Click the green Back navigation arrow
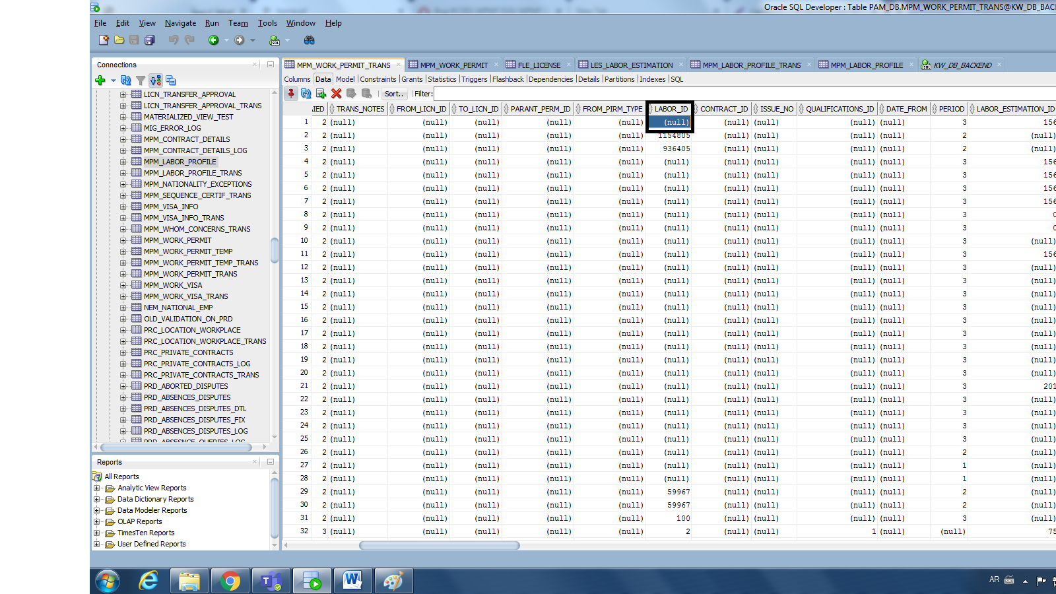 pyautogui.click(x=213, y=40)
